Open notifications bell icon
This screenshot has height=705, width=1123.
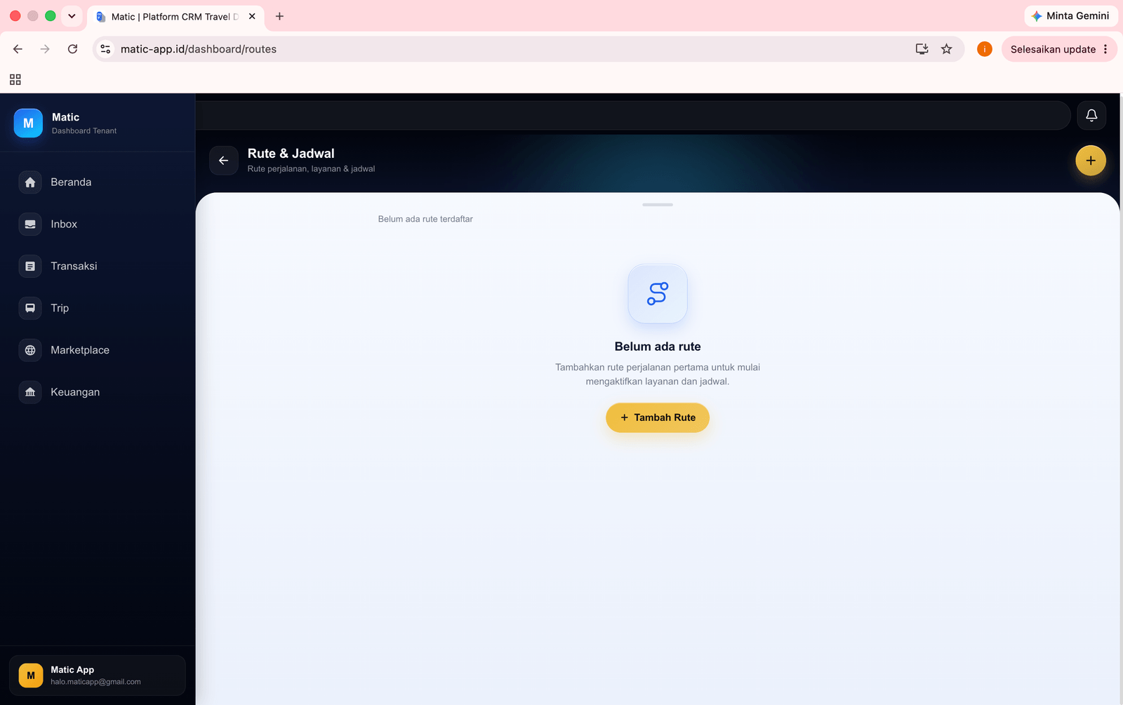[x=1091, y=115]
